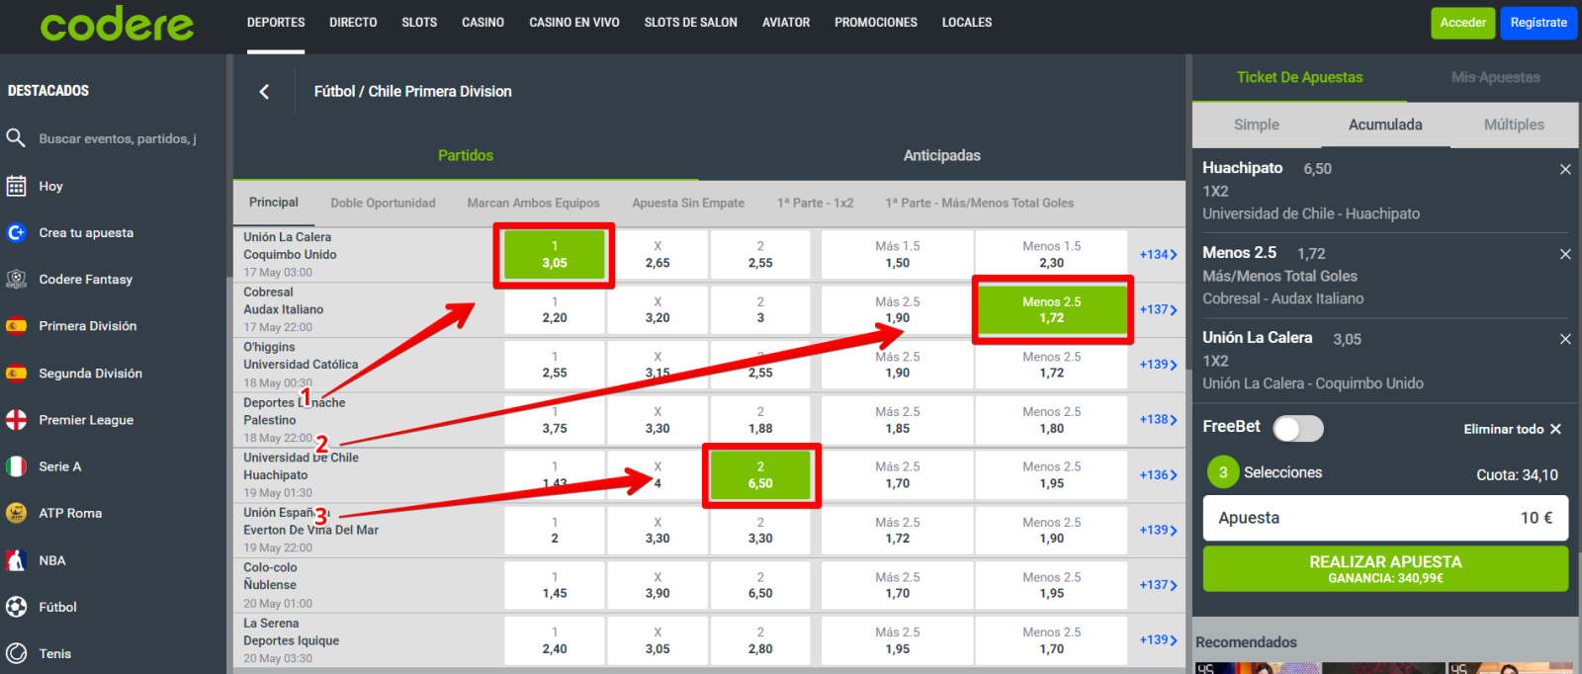Open the PROMOCIONES menu item

pyautogui.click(x=876, y=22)
